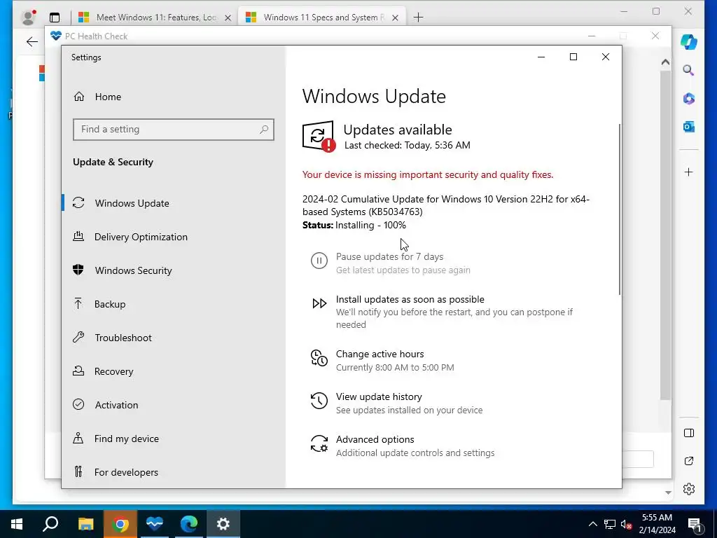Click the fast-forward install updates icon
The height and width of the screenshot is (538, 717).
(319, 303)
